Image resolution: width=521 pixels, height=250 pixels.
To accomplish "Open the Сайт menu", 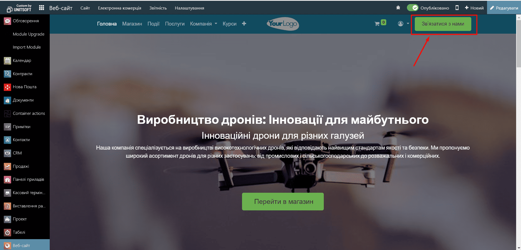I will tap(85, 8).
